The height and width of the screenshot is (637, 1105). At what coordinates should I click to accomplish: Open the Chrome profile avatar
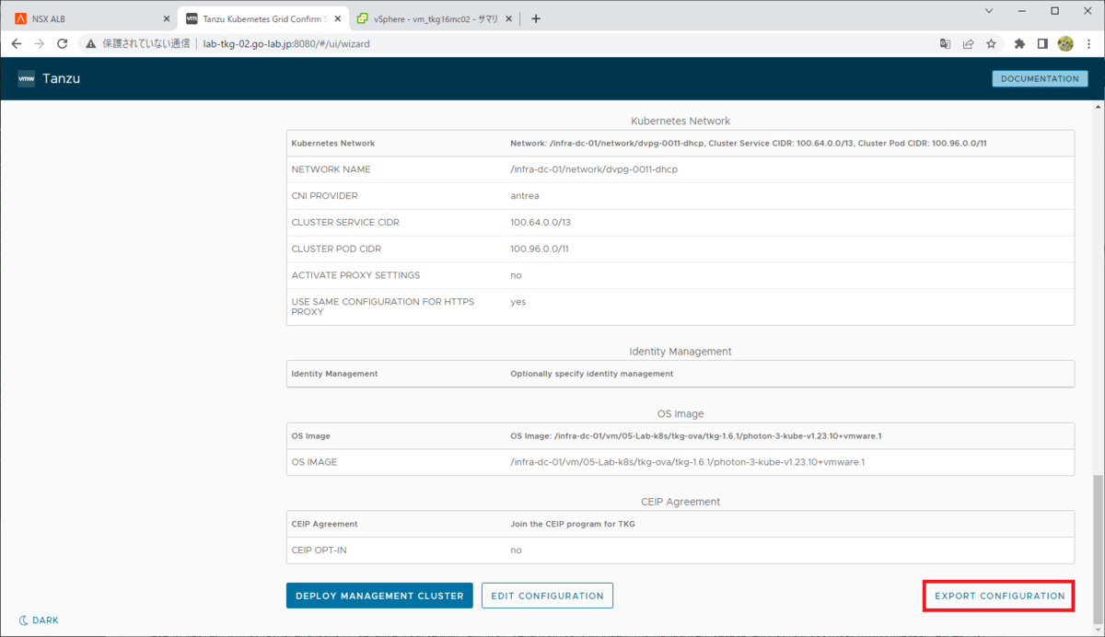coord(1065,43)
